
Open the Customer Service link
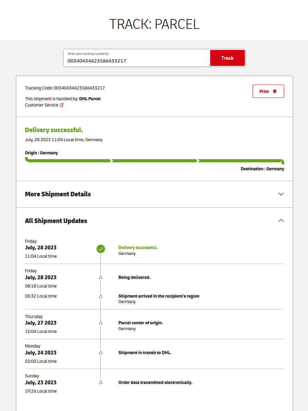pyautogui.click(x=42, y=105)
